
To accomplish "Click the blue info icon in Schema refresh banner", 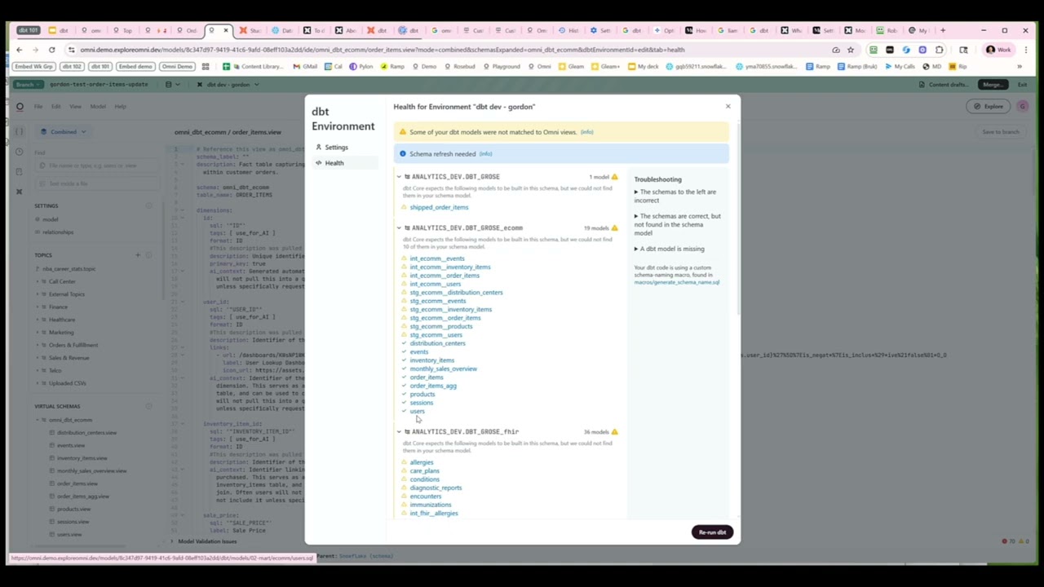I will [x=403, y=153].
